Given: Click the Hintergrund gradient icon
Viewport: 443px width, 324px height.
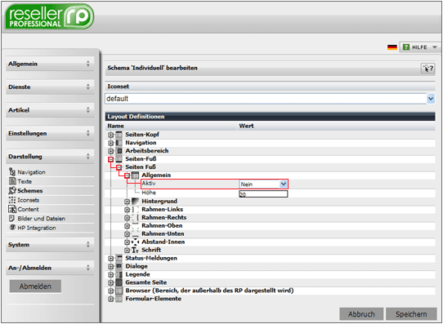Looking at the screenshot, I should [x=136, y=201].
